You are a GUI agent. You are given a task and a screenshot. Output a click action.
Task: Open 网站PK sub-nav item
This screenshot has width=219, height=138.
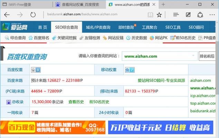coord(159,38)
